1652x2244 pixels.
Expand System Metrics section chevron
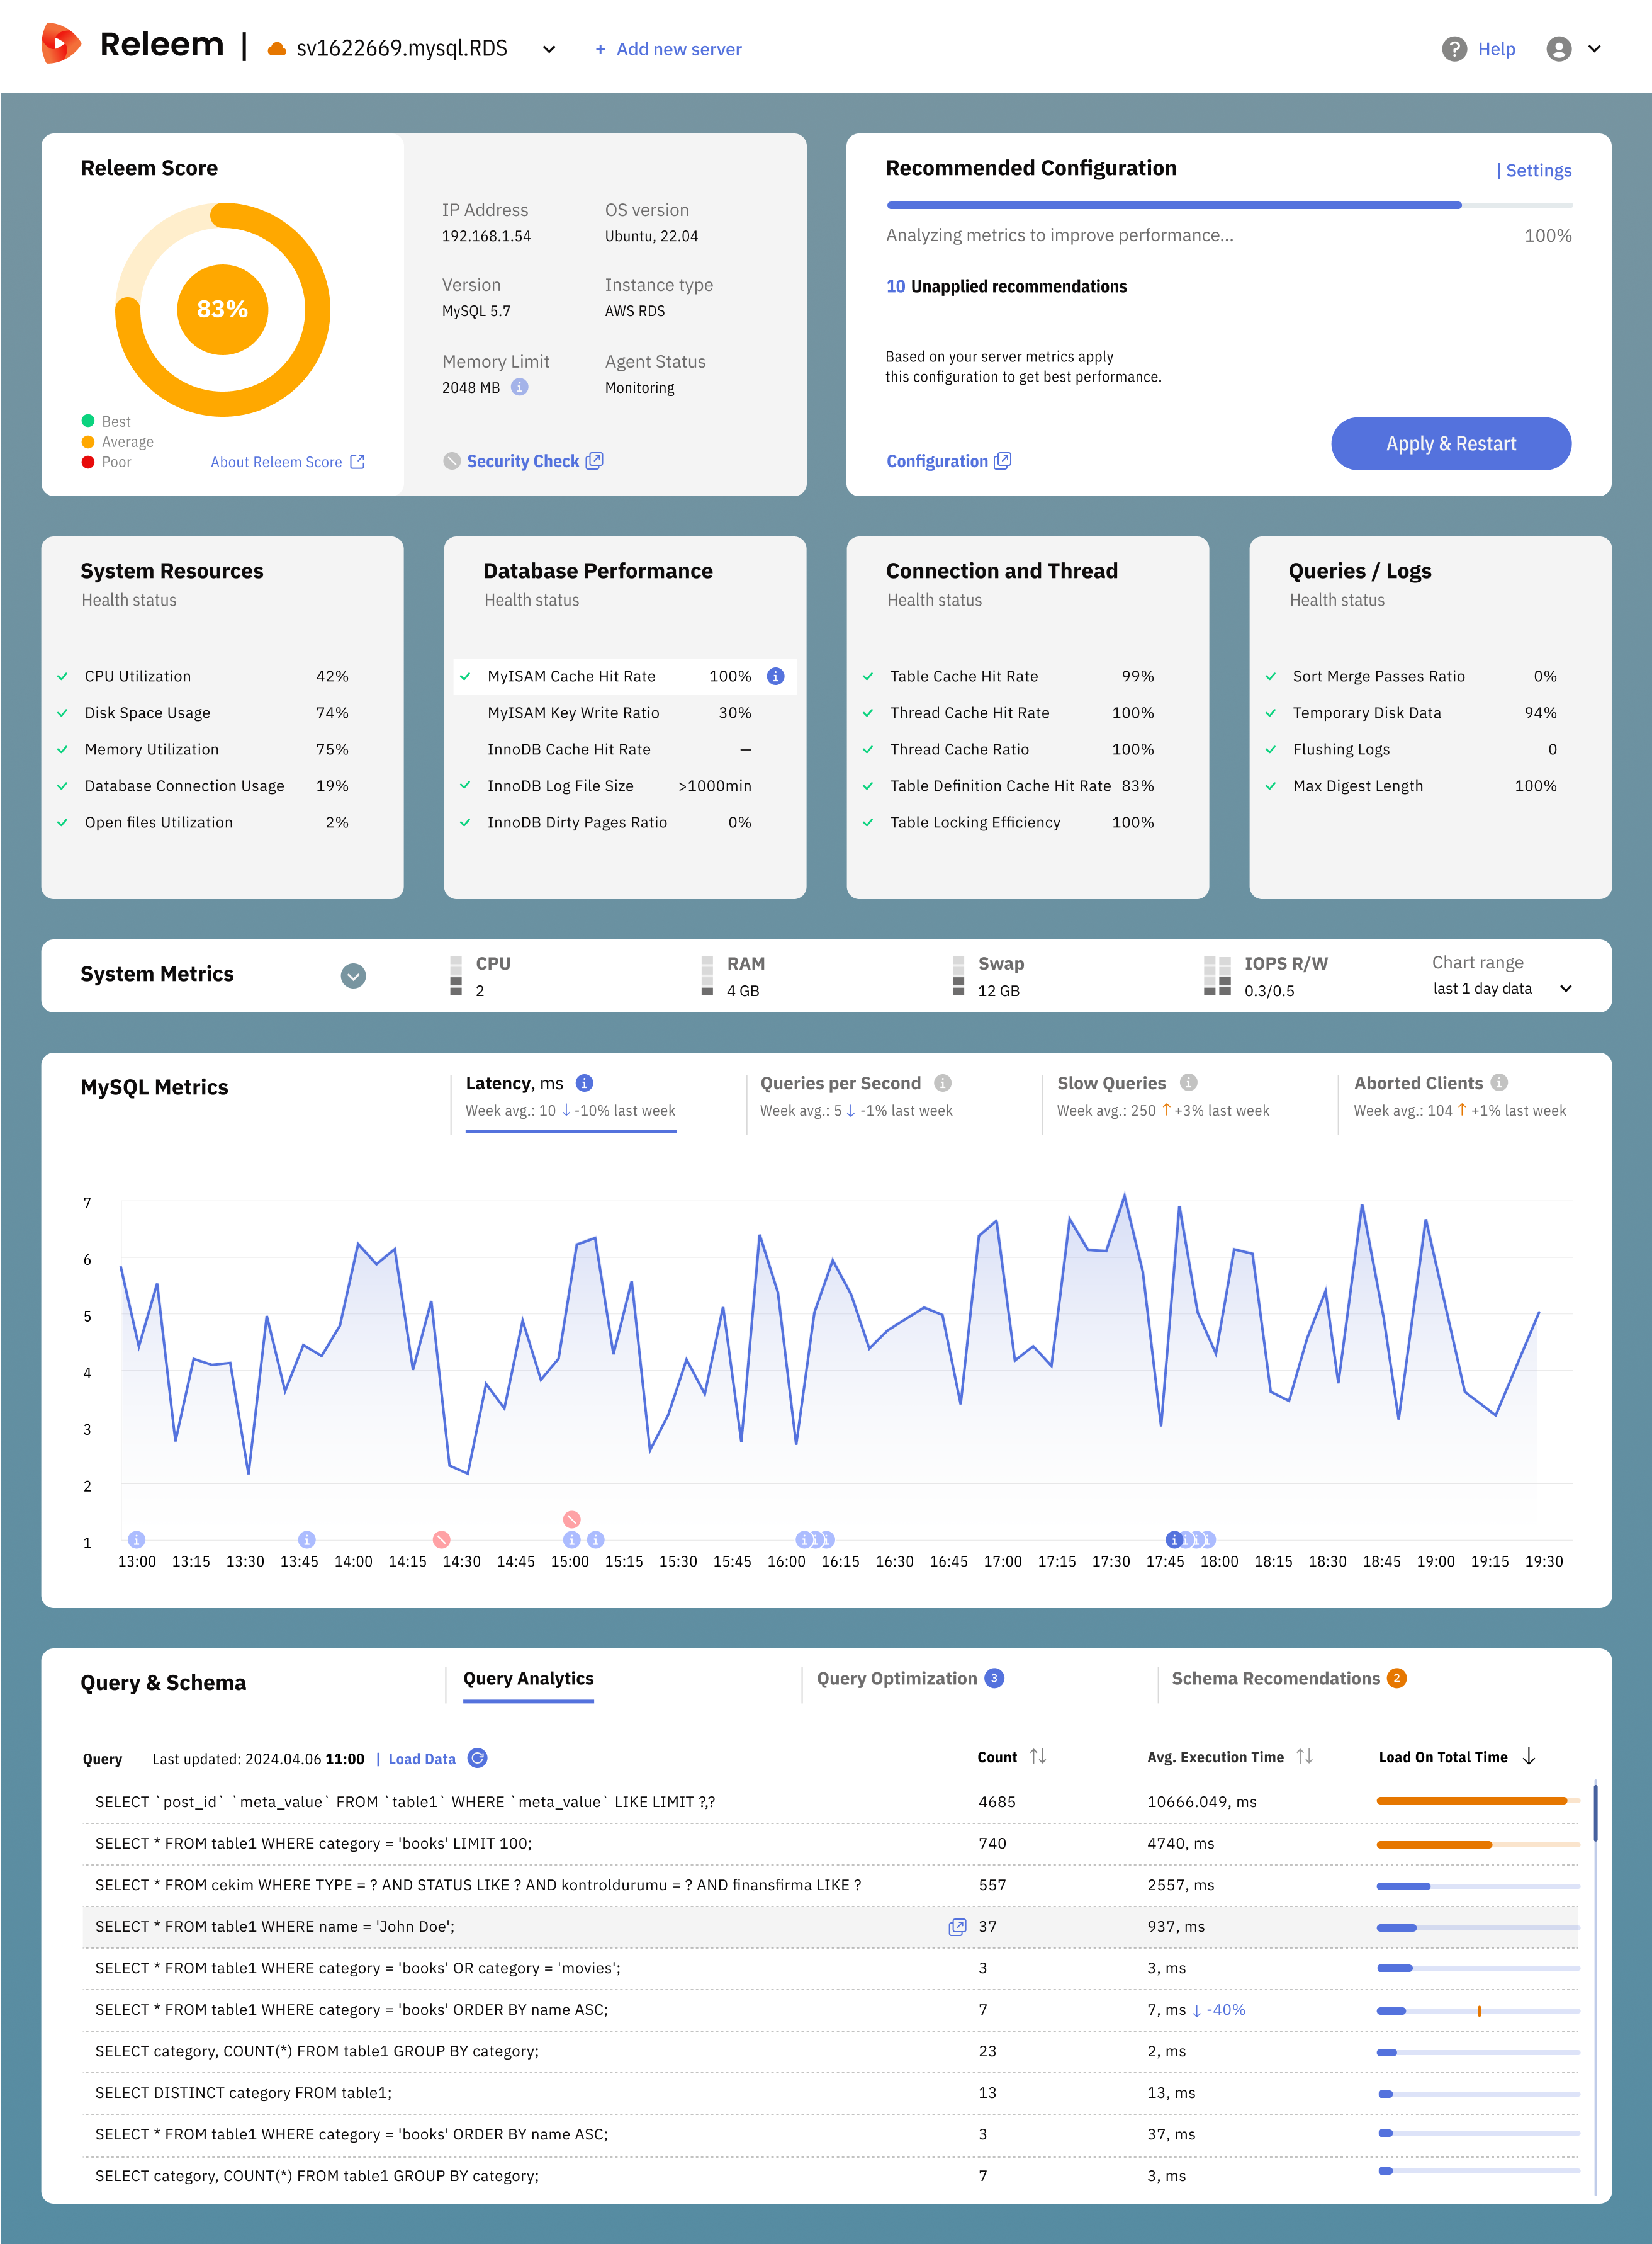pyautogui.click(x=353, y=975)
